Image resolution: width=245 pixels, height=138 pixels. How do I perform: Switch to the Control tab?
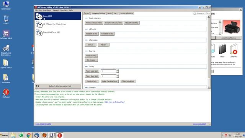[87, 13]
